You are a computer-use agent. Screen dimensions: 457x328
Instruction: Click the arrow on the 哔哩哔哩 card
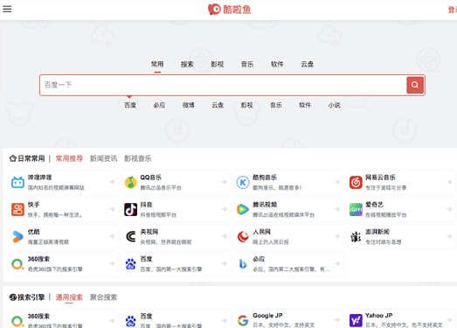(112, 182)
